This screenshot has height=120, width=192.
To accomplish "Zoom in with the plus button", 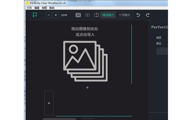I will [x=56, y=15].
